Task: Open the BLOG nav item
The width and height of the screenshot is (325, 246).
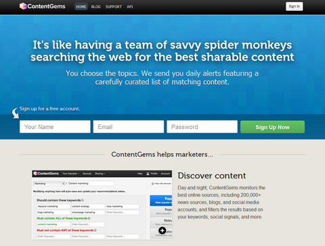Action: point(95,7)
